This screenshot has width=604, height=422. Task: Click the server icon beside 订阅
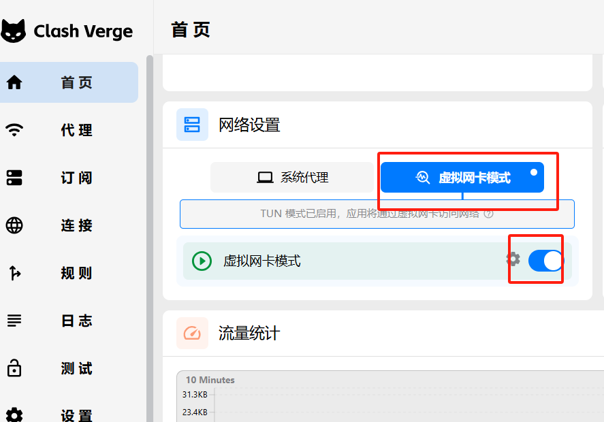pos(14,178)
